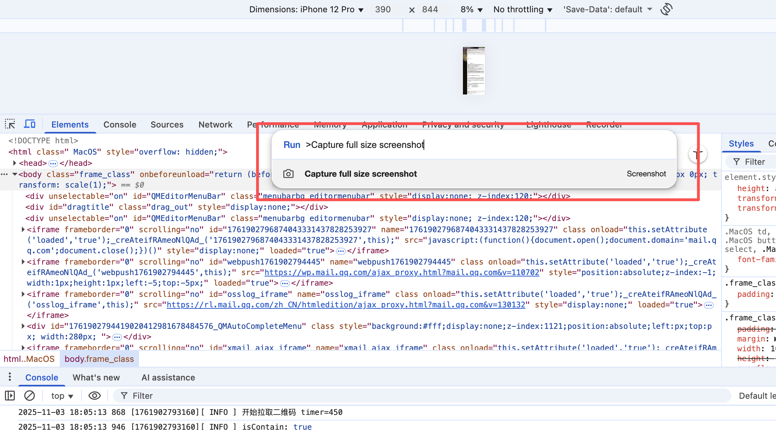
Task: Click the clear console icon
Action: (30, 396)
